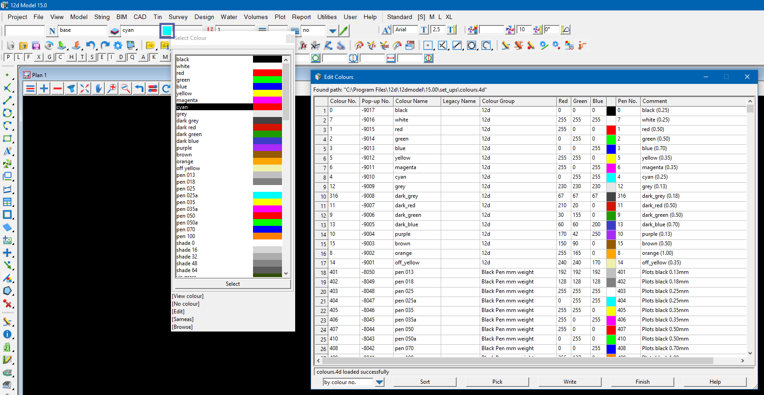Toggle the 'P' snap letter button
764x395 pixels.
pyautogui.click(x=8, y=57)
